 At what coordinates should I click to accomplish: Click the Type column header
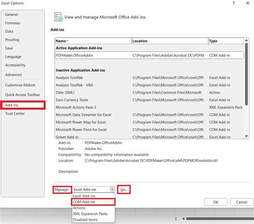(x=226, y=41)
